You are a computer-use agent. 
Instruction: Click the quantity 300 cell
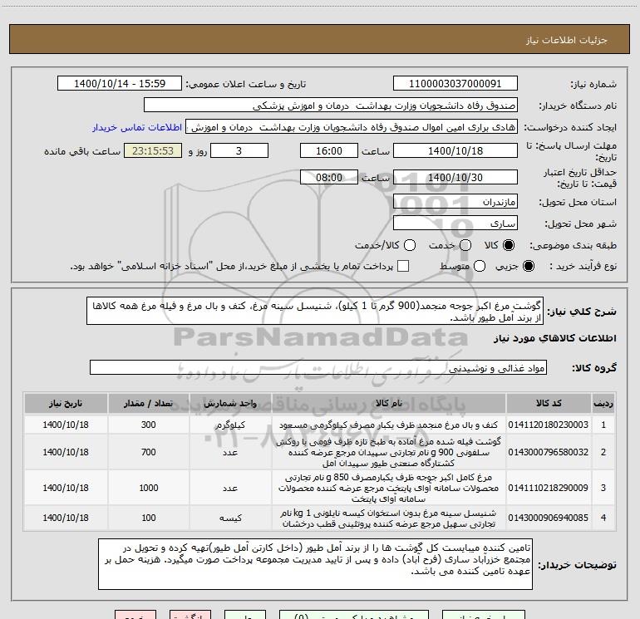click(149, 425)
